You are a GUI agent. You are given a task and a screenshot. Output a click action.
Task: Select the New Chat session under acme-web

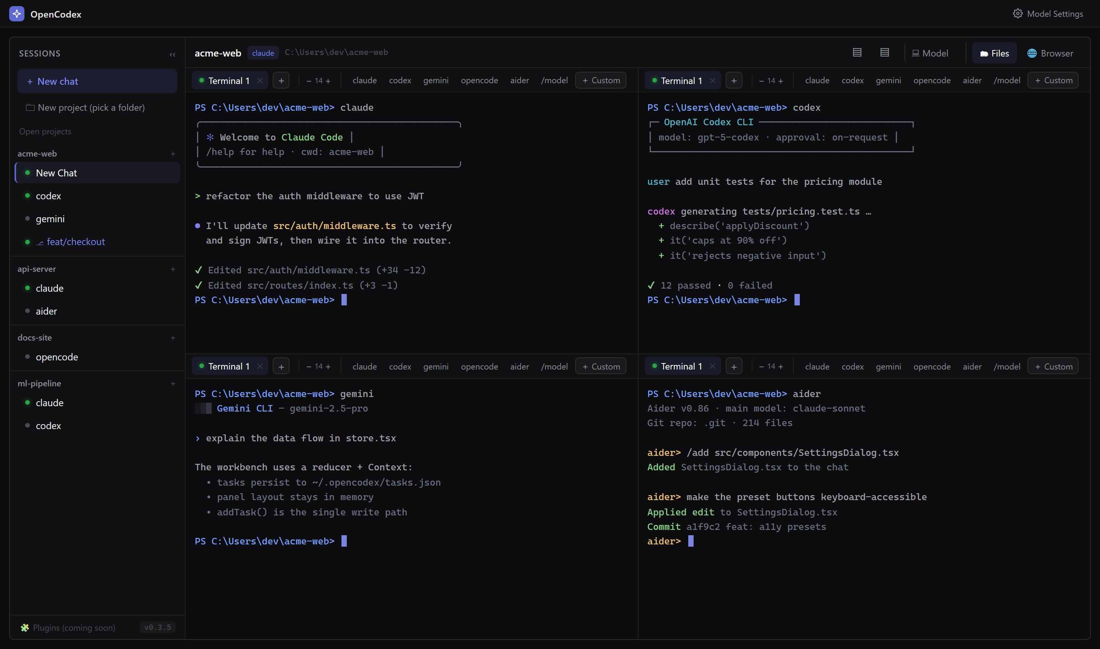click(97, 173)
